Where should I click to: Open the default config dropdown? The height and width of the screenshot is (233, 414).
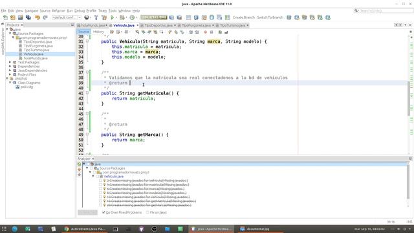pos(67,17)
